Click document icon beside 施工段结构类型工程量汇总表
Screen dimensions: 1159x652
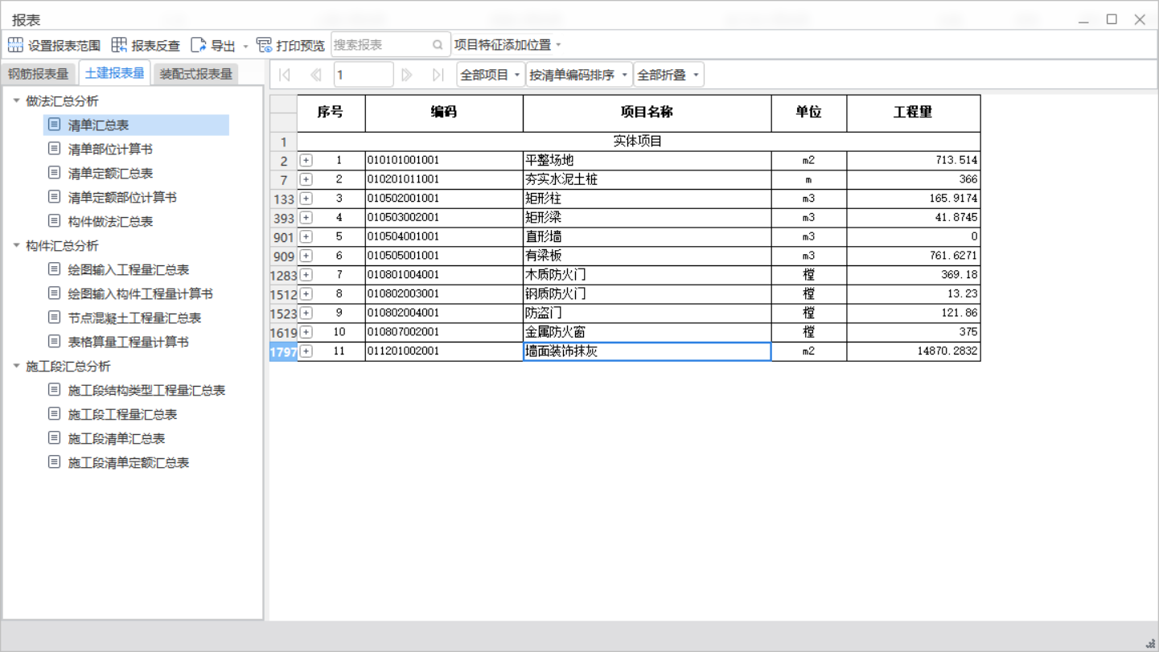(54, 390)
